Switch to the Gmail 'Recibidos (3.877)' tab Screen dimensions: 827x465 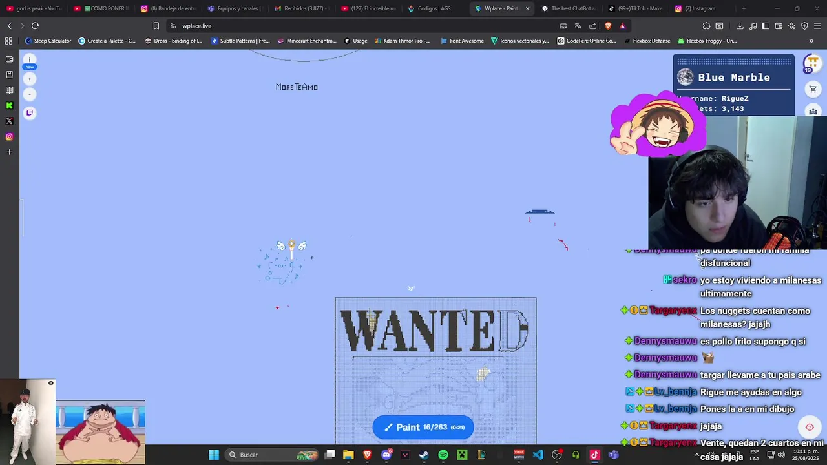tap(302, 8)
